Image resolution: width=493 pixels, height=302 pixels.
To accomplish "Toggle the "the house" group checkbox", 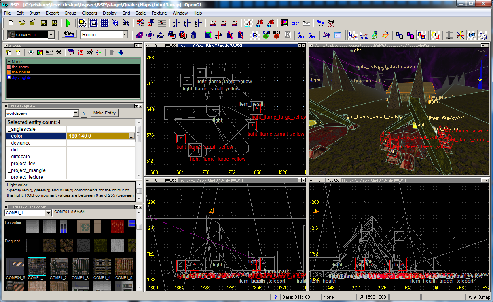I will tap(9, 72).
